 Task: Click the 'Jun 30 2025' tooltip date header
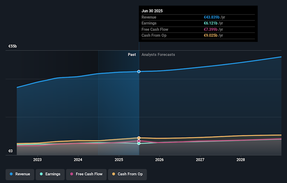click(152, 11)
